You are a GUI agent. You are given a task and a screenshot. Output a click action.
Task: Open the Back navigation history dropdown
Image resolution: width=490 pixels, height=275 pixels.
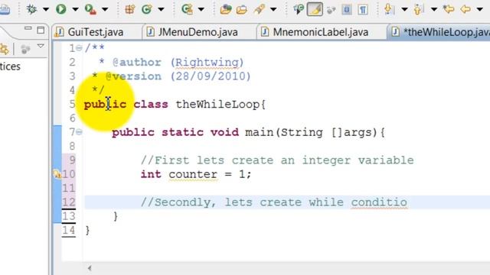(480, 9)
